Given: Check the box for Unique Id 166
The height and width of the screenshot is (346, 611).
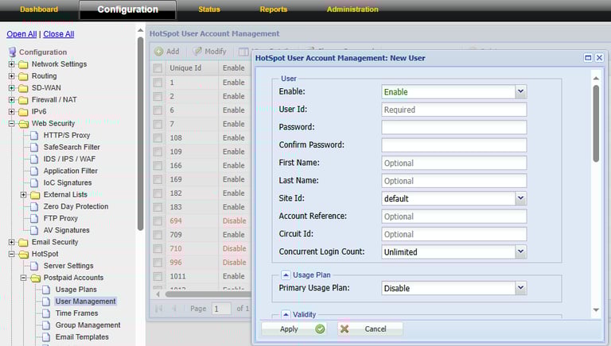Looking at the screenshot, I should 158,166.
